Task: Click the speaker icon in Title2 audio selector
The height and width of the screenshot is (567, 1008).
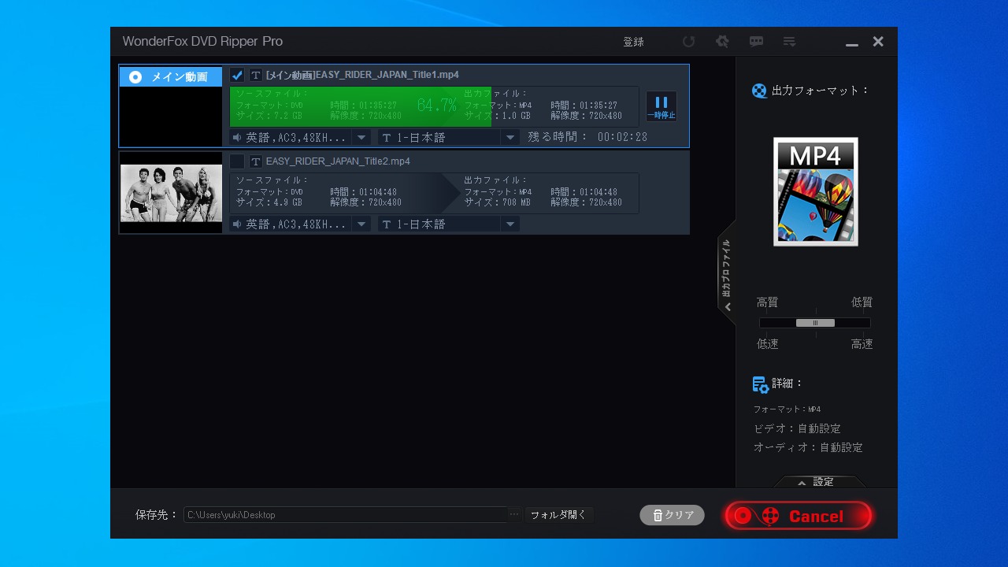Action: point(236,224)
